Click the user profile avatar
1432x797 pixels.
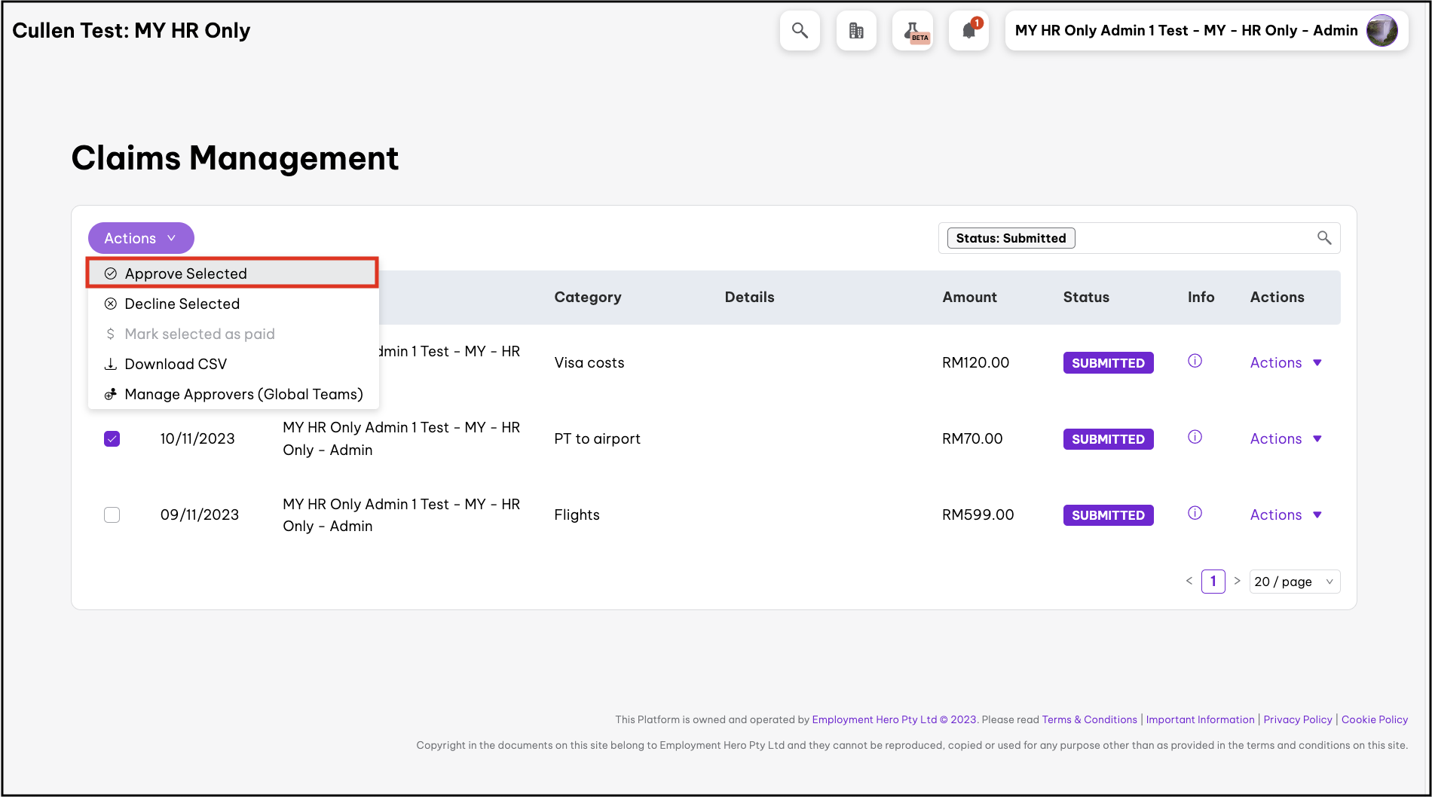coord(1382,31)
